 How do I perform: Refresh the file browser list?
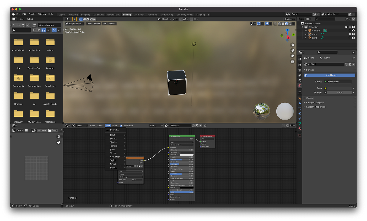[28, 25]
